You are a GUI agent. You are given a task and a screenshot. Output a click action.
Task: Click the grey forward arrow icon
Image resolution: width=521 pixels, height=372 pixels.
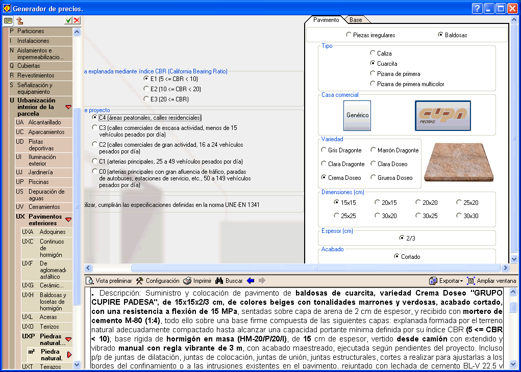pyautogui.click(x=262, y=281)
